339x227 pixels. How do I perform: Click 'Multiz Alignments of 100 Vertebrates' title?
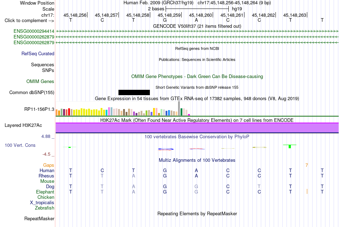pos(197,160)
